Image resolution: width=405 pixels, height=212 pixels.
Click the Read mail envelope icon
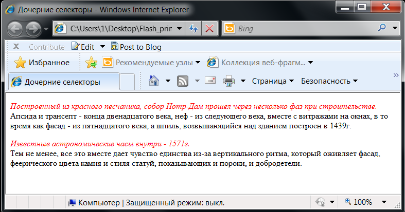coord(210,81)
